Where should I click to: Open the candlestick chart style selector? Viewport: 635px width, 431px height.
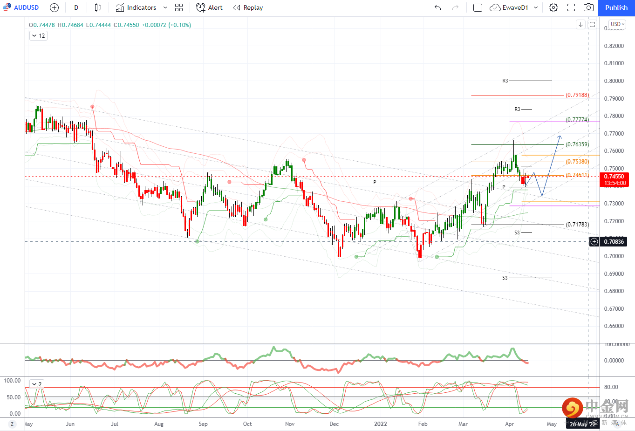(x=98, y=7)
